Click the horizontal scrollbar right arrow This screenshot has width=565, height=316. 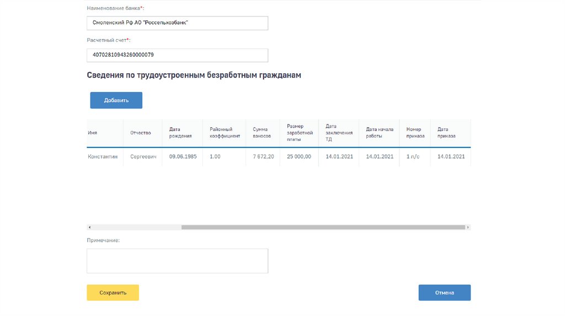(x=468, y=227)
